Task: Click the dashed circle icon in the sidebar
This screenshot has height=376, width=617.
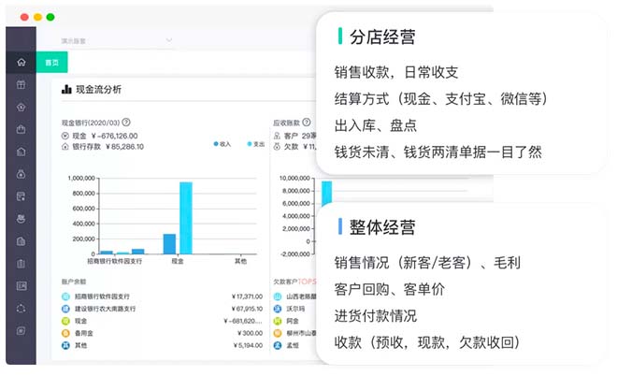Action: coord(22,309)
